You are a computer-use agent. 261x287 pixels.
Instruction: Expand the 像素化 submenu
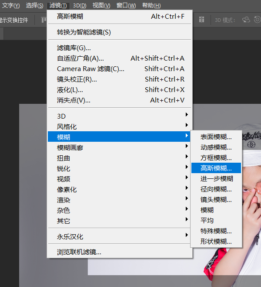point(119,189)
